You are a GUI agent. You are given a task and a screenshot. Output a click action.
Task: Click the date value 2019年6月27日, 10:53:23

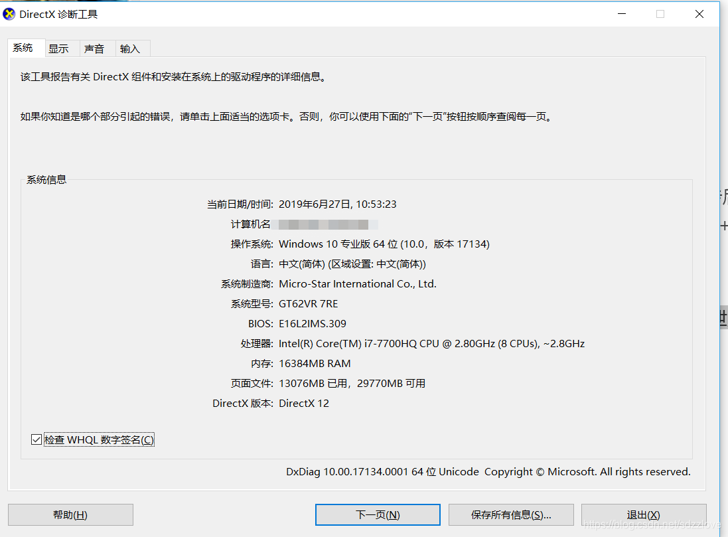[x=338, y=204]
